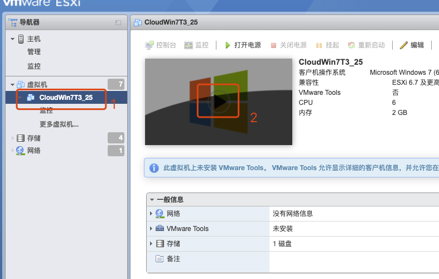Viewport: 439px width, 279px height.
Task: Click the Virtual Machines group icon
Action: pyautogui.click(x=21, y=84)
